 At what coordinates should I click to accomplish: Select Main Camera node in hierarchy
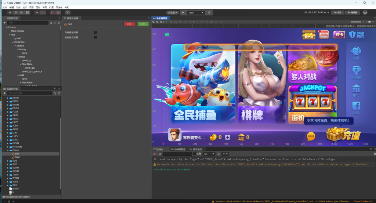pos(18,31)
